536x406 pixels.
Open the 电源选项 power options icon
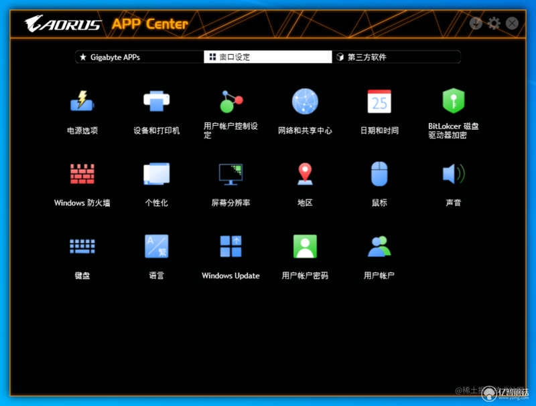tap(82, 101)
